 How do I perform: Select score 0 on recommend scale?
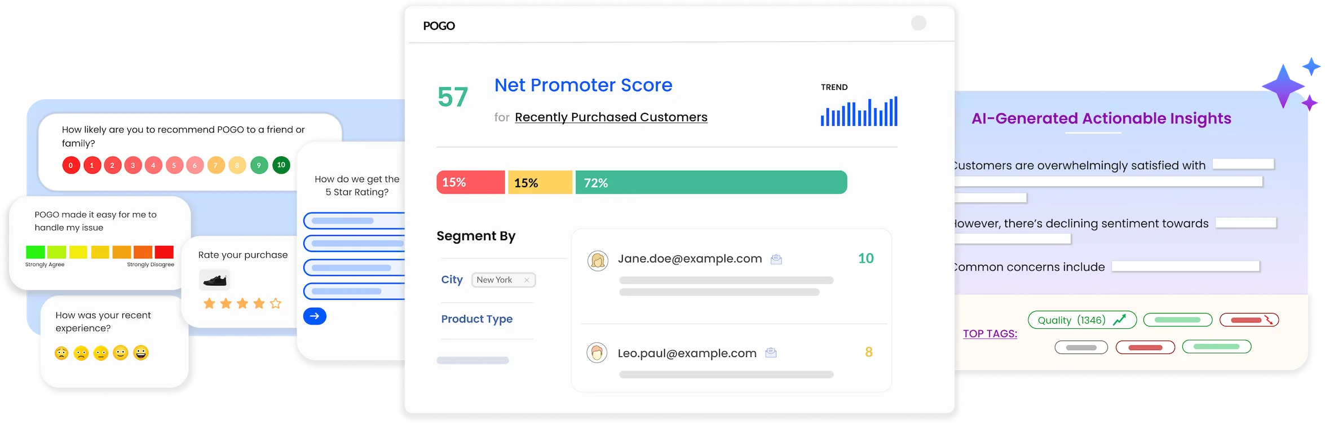[71, 165]
